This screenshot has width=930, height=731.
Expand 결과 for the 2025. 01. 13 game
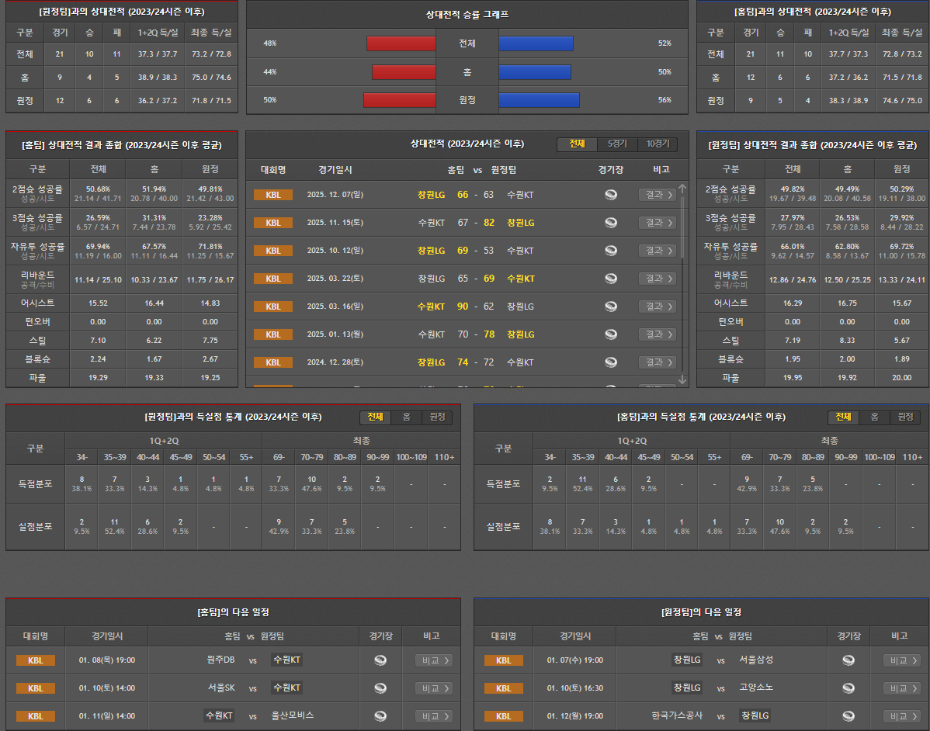(657, 334)
